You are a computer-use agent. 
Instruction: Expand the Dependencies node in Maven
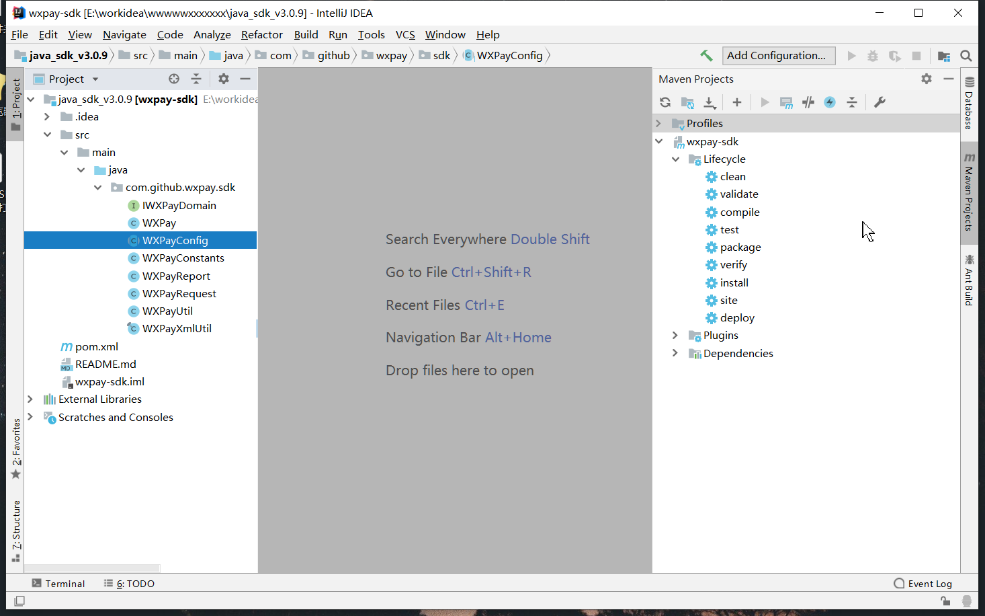[675, 353]
